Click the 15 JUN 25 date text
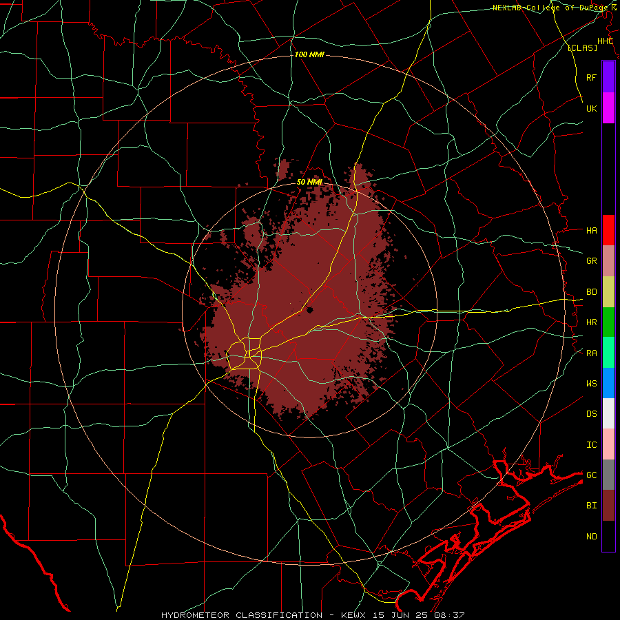The width and height of the screenshot is (620, 620). click(400, 615)
